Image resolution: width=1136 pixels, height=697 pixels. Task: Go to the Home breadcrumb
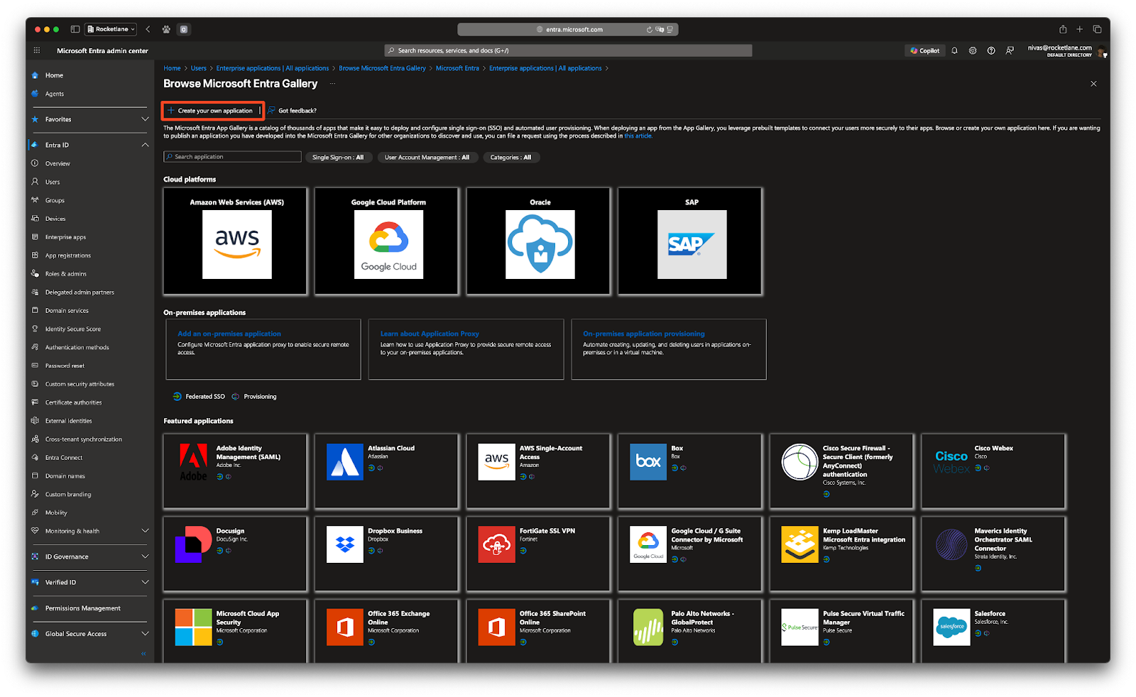172,68
